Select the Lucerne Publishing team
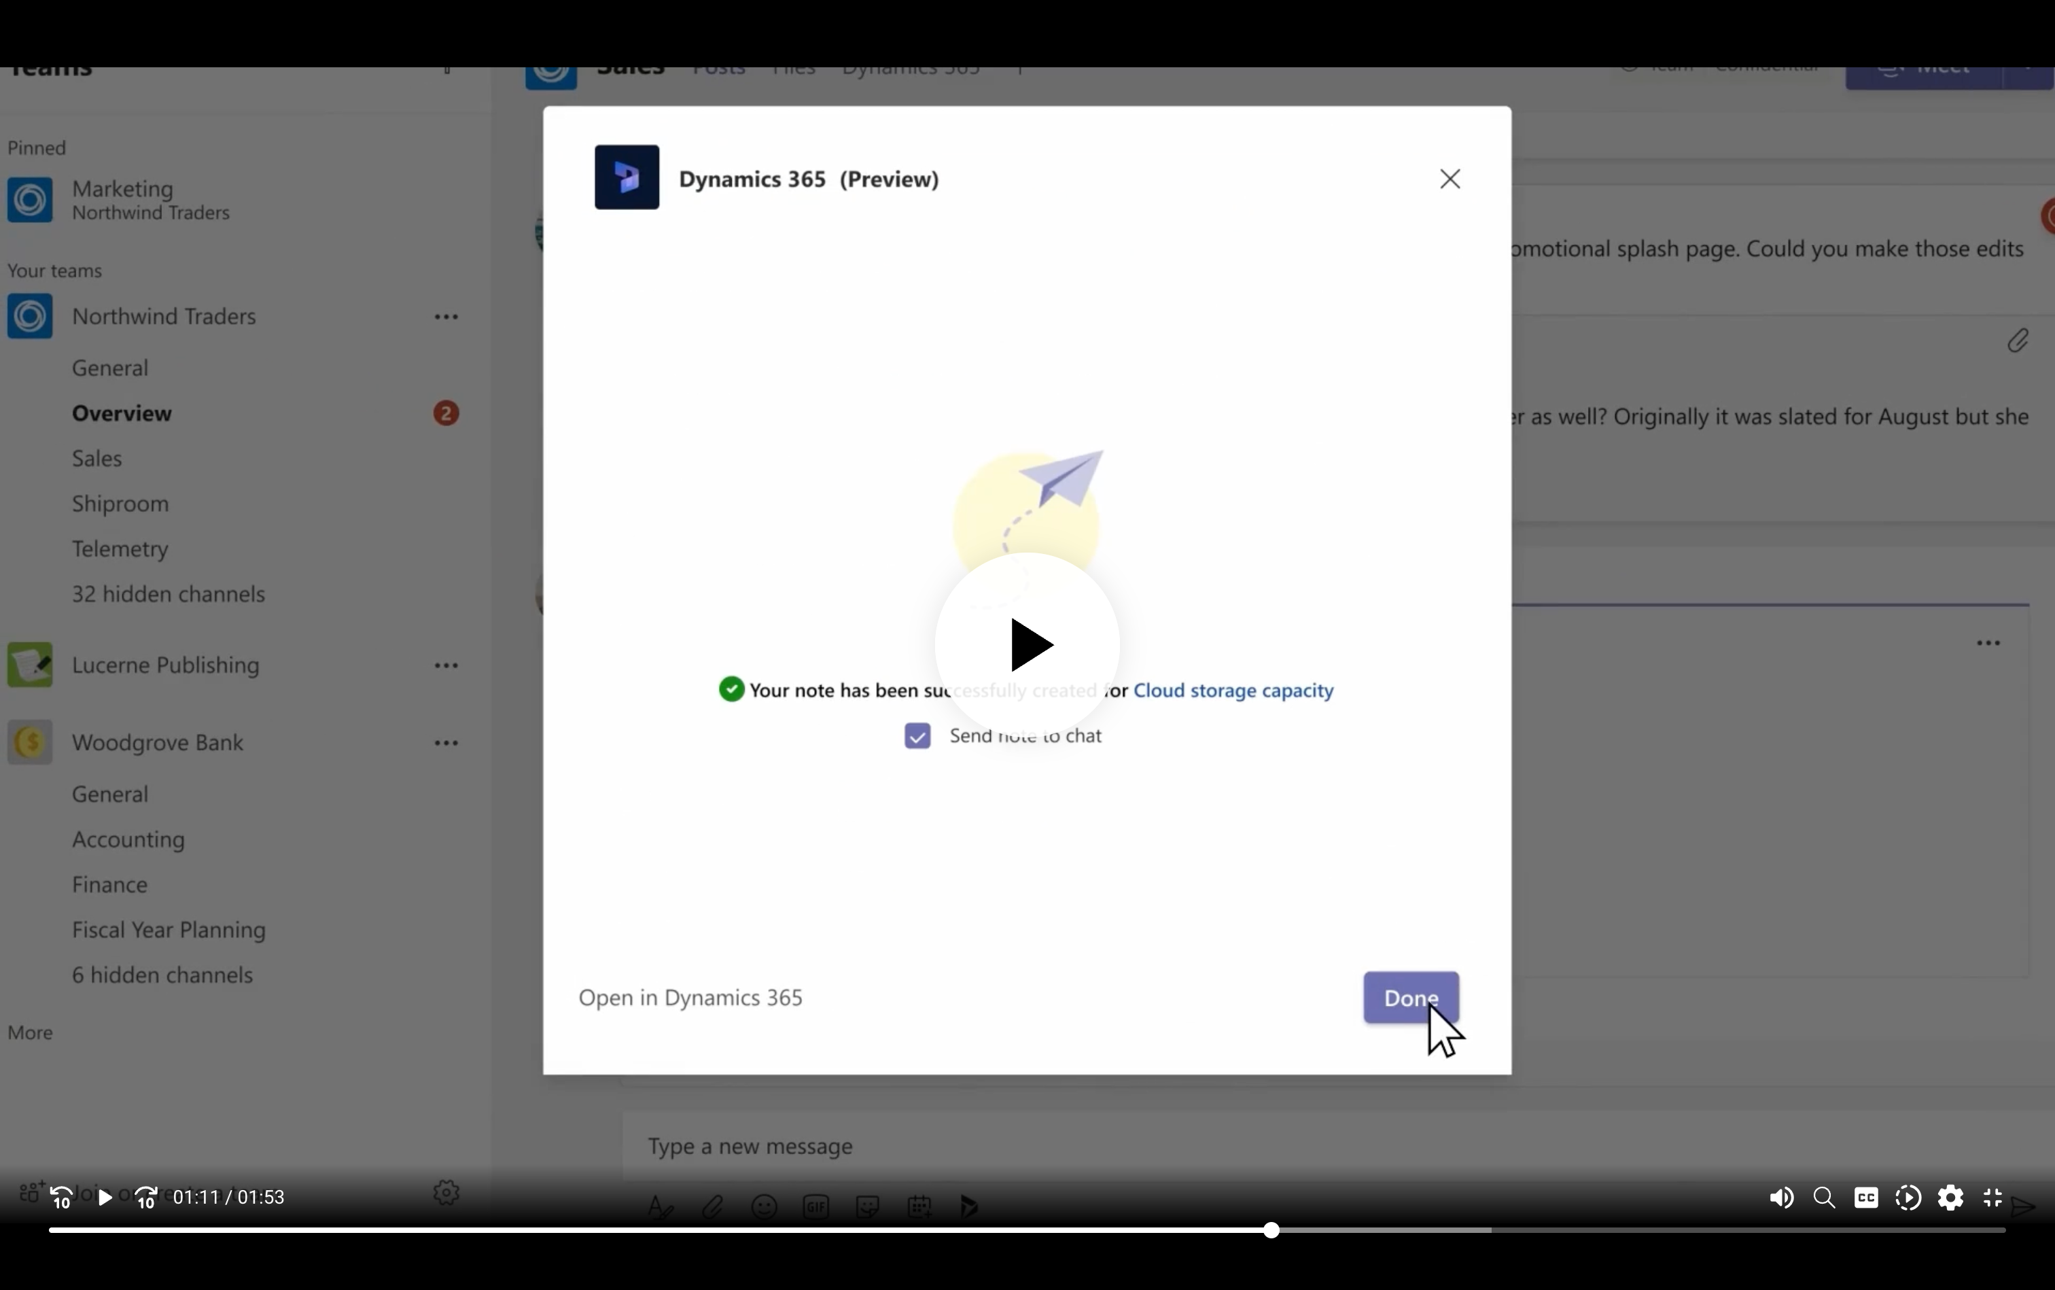The height and width of the screenshot is (1290, 2055). click(166, 665)
